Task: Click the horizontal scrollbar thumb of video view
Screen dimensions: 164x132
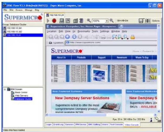Action: coord(78,115)
